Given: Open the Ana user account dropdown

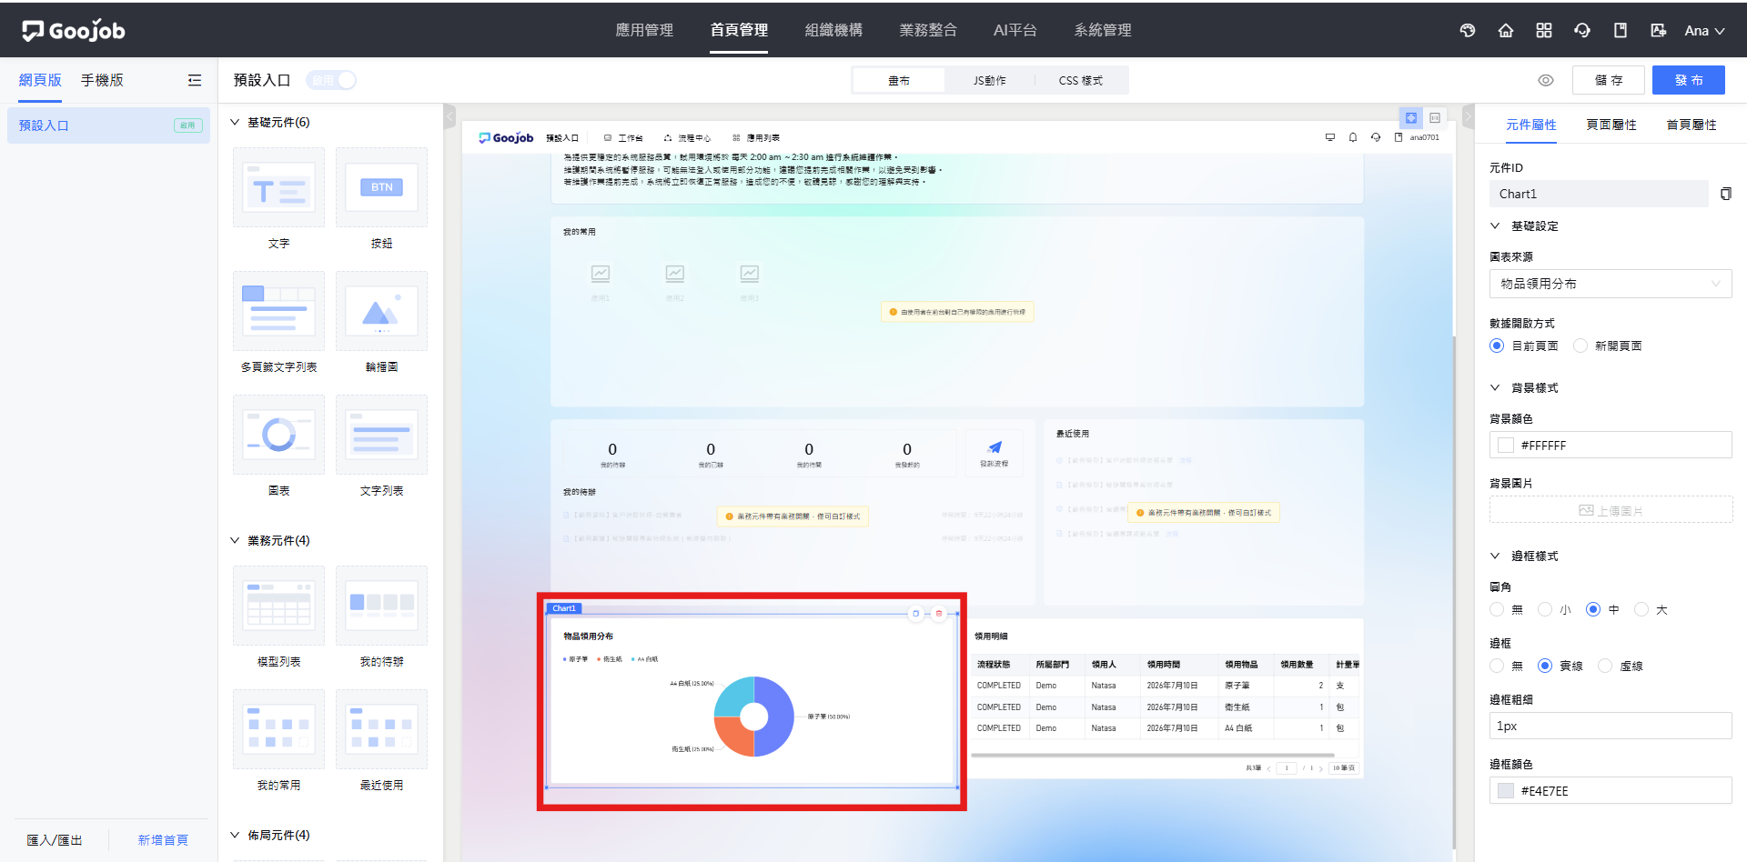Looking at the screenshot, I should 1704,30.
